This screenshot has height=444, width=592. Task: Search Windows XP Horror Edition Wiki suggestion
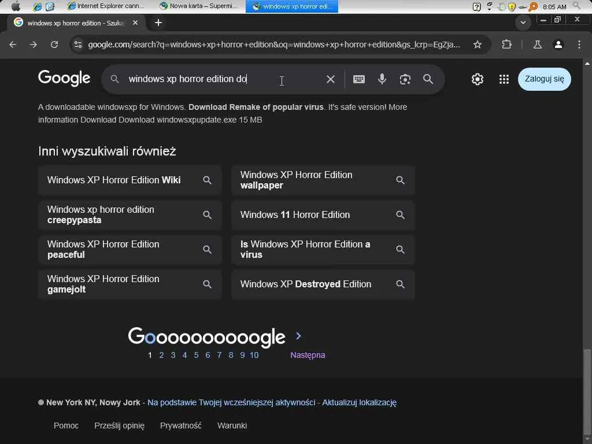coord(130,180)
